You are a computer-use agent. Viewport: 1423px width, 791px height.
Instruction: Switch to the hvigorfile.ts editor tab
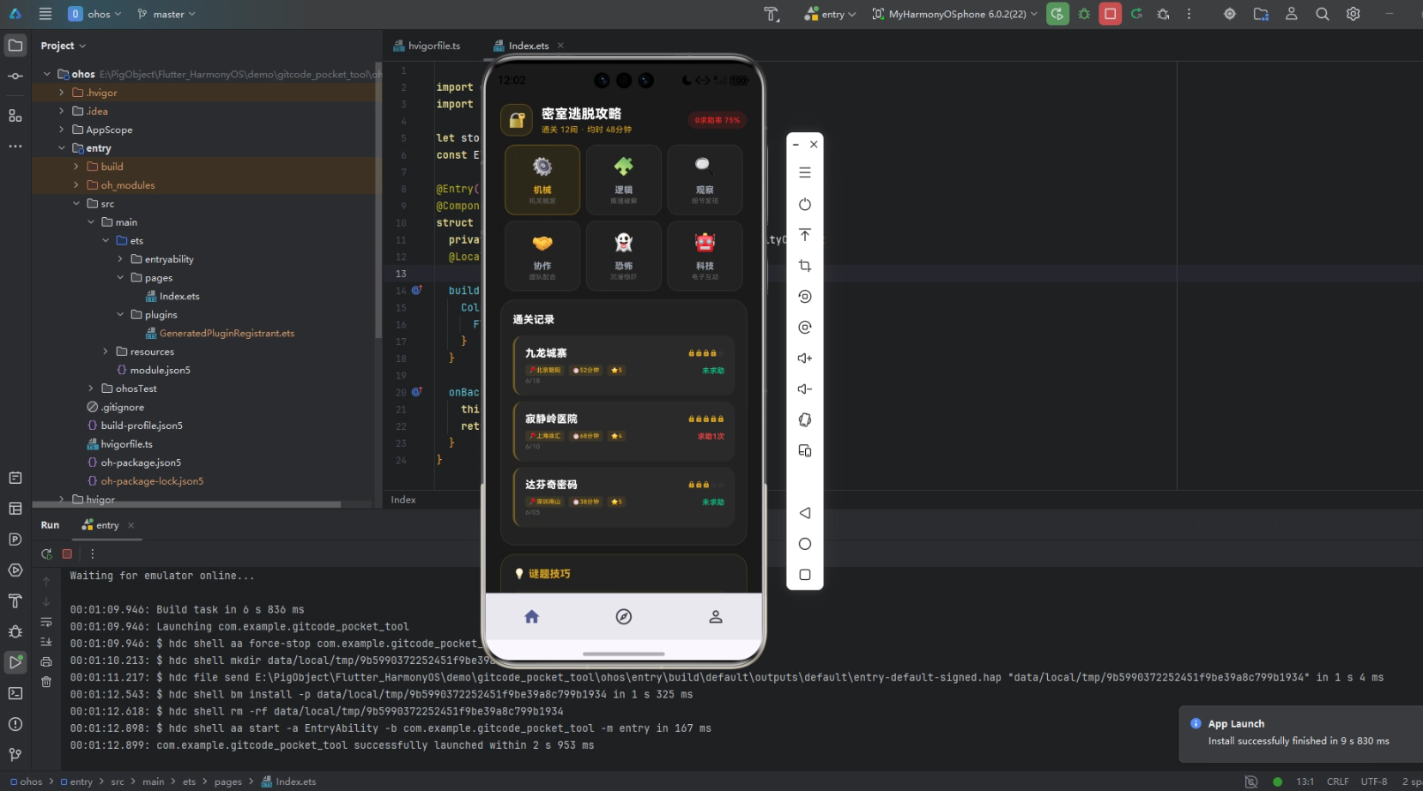pyautogui.click(x=427, y=45)
